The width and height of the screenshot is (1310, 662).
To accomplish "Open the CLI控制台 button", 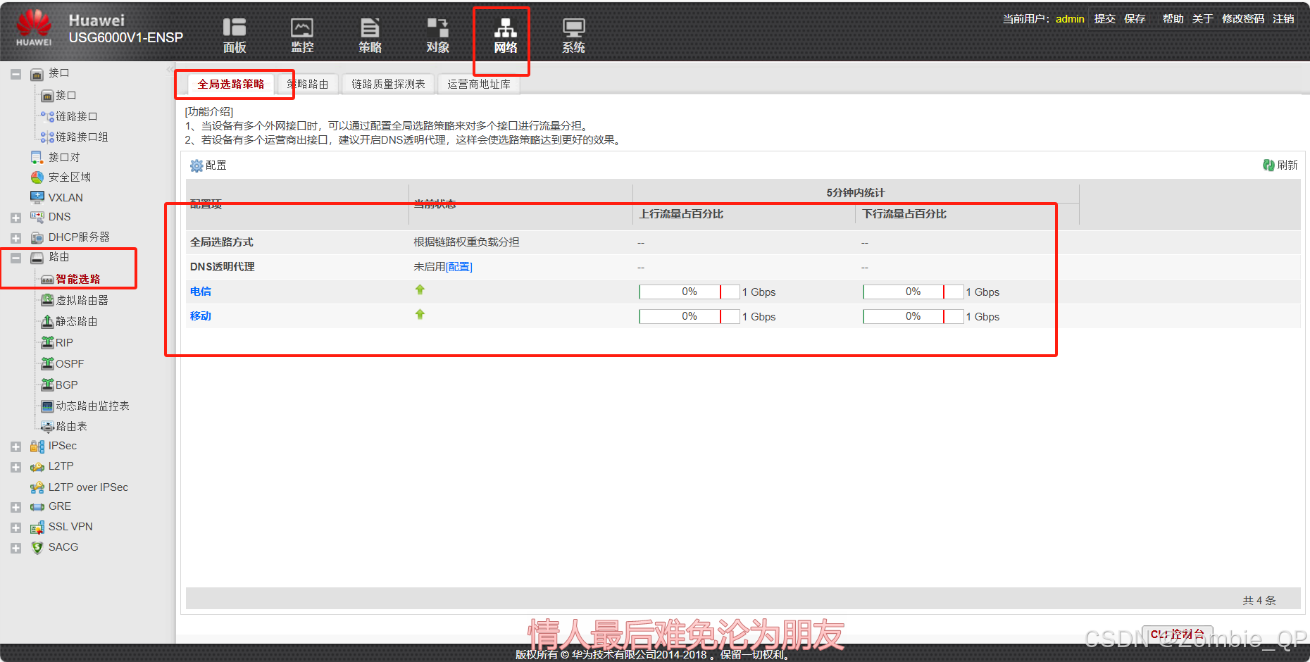I will pos(1178,635).
